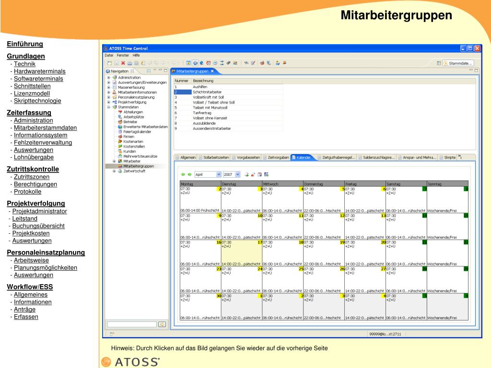Go to next month with green right arrow

pos(189,174)
